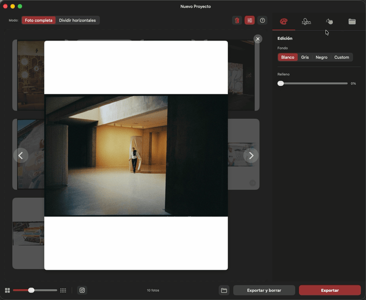Viewport: 366px width, 300px height.
Task: Set background to Gris
Action: tap(305, 57)
